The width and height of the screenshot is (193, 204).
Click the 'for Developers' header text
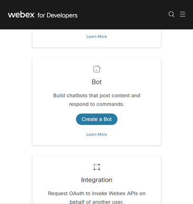(58, 15)
